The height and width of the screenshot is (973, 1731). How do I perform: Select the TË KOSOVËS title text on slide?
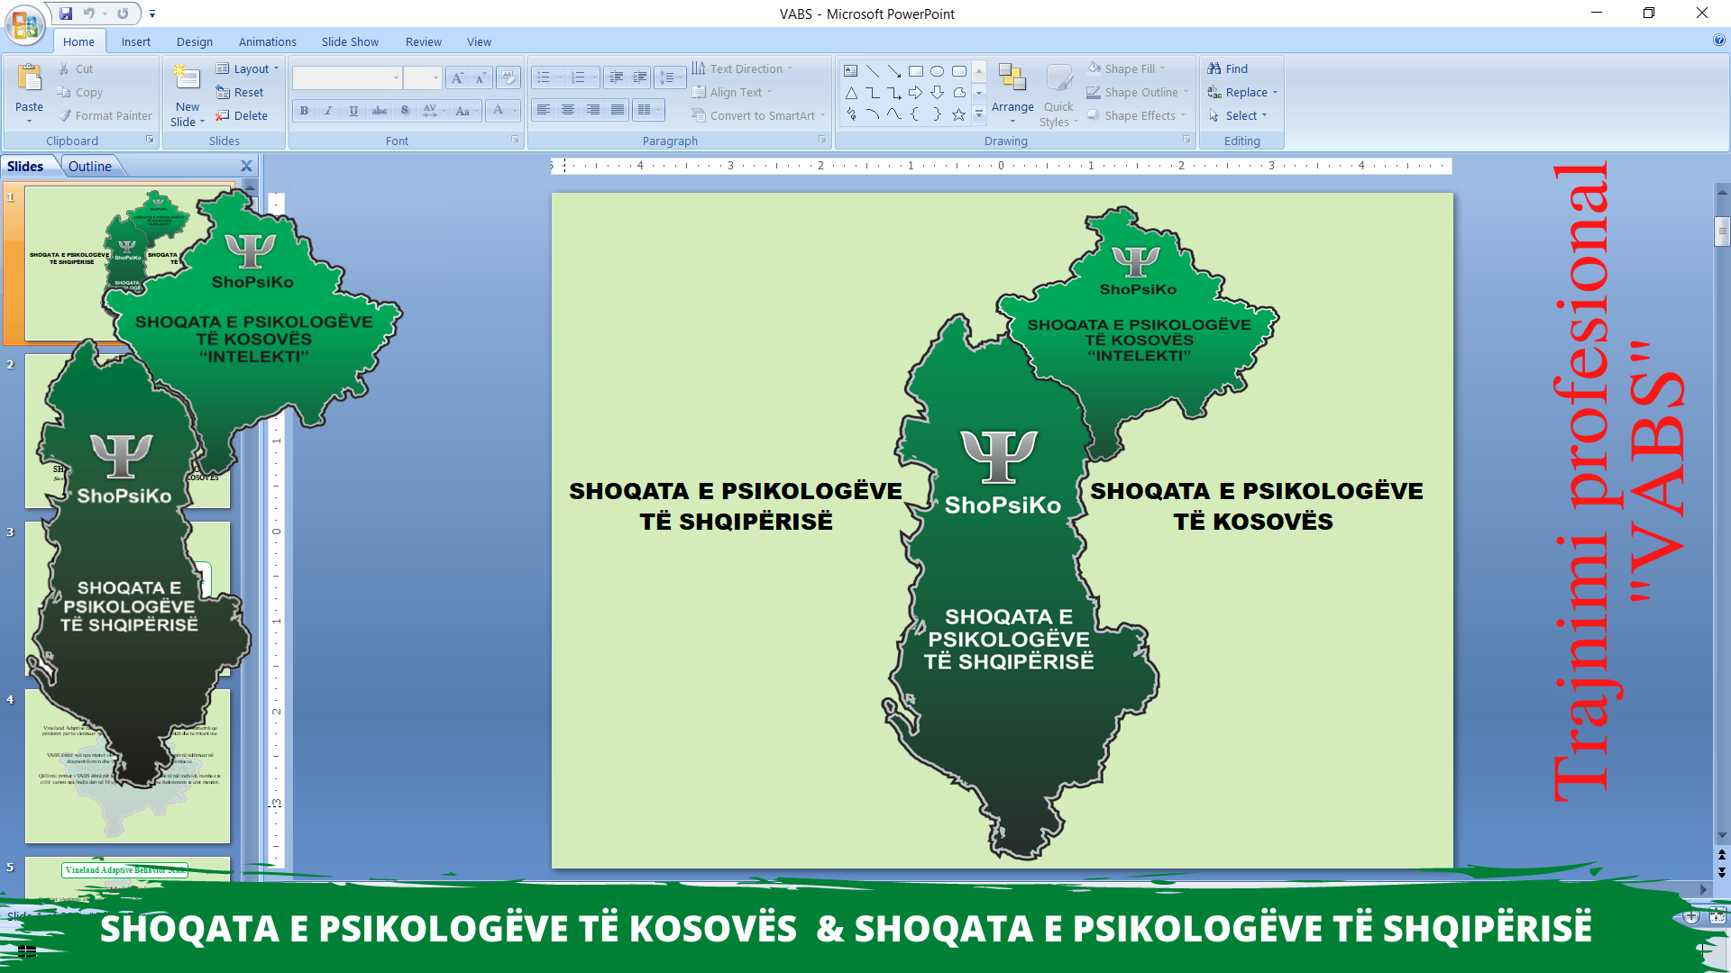click(x=1252, y=522)
